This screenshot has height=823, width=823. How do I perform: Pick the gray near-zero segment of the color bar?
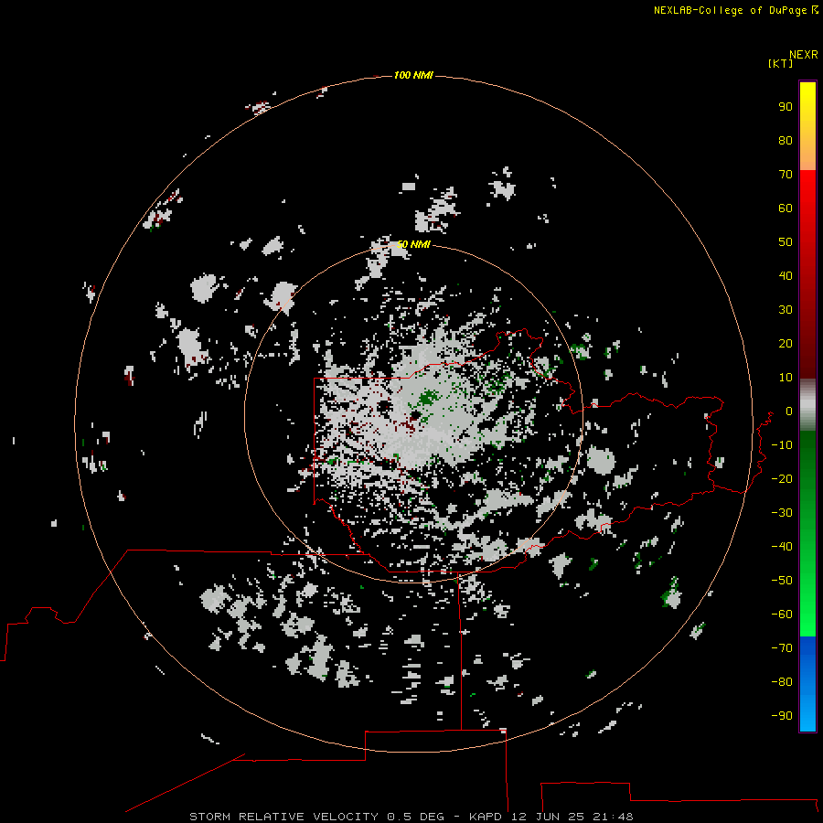pos(807,405)
